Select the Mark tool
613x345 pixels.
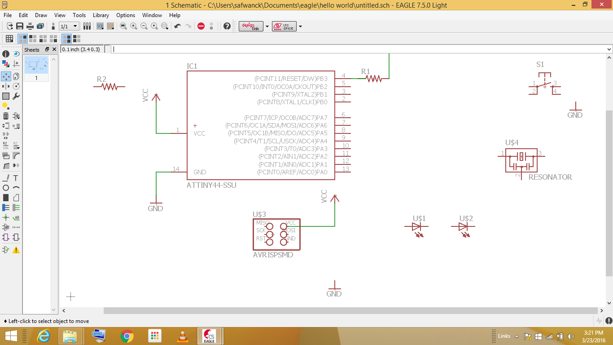(x=16, y=64)
